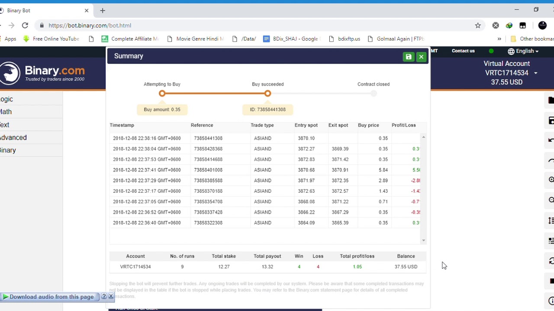Screen dimensions: 554x311
Task: Click the trades table scroll down arrow
Action: [x=423, y=240]
